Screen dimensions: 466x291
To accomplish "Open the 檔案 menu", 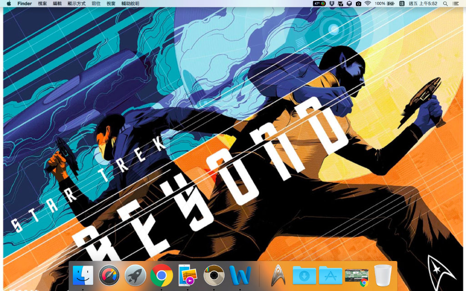I will point(42,4).
